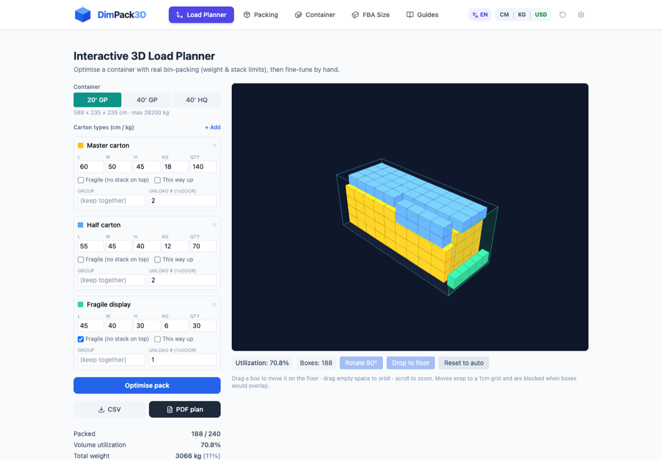Image resolution: width=662 pixels, height=460 pixels.
Task: Open the Load Planner tab
Action: pos(201,15)
